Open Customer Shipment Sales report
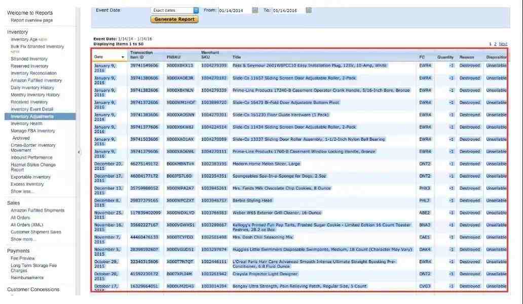The image size is (523, 304). coord(36,232)
